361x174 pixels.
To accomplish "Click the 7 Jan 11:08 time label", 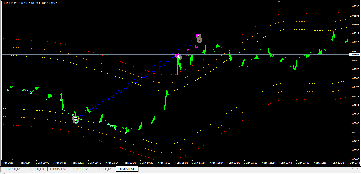I will click(x=181, y=163).
